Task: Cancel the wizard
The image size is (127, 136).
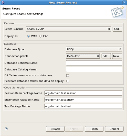Action: (x=114, y=129)
